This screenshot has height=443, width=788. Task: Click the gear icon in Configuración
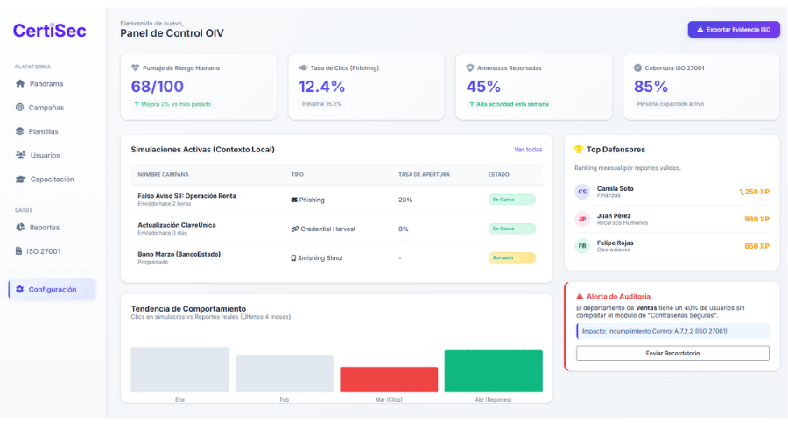coord(20,290)
